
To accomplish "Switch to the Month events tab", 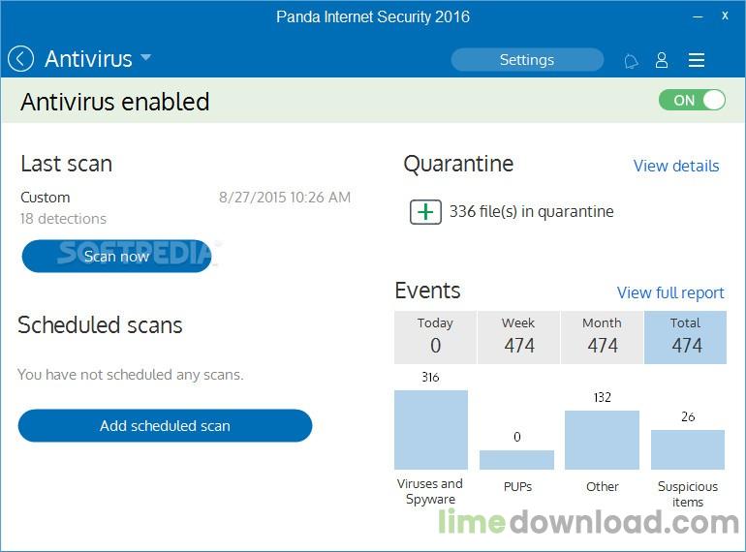I will click(602, 336).
